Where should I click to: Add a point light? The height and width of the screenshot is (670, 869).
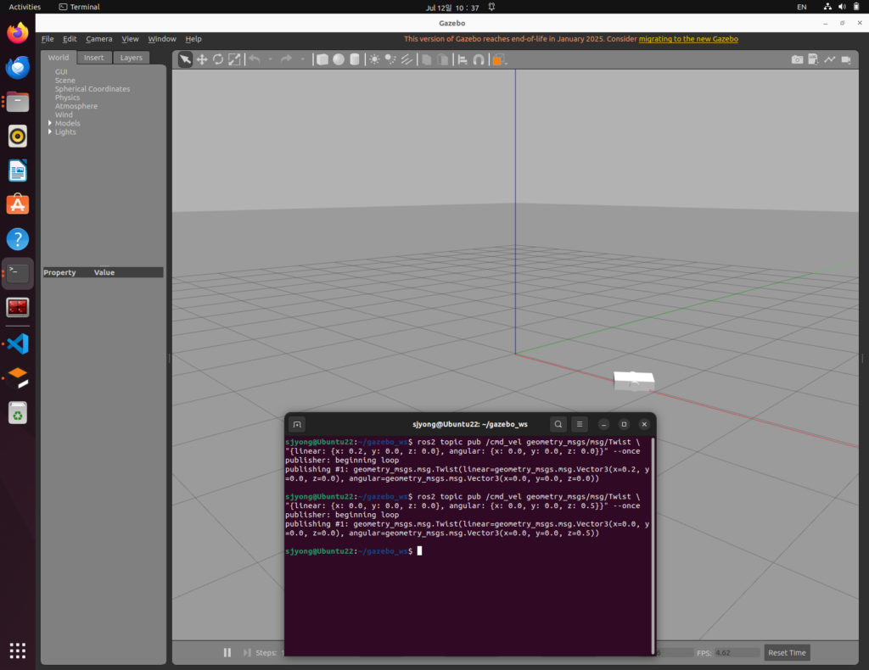(374, 59)
